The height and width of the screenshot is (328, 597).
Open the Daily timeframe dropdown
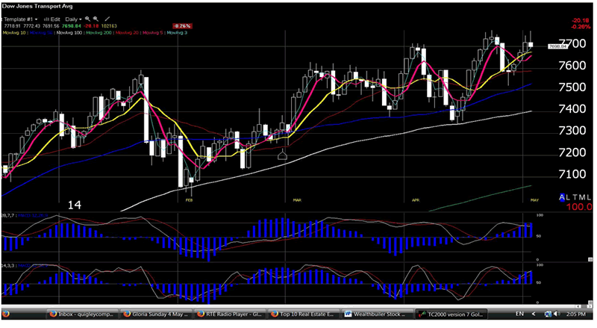point(72,17)
